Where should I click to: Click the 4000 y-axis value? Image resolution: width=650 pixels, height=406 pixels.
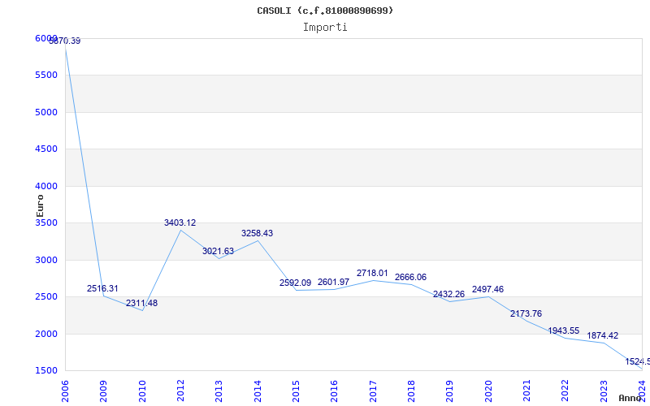tap(46, 187)
